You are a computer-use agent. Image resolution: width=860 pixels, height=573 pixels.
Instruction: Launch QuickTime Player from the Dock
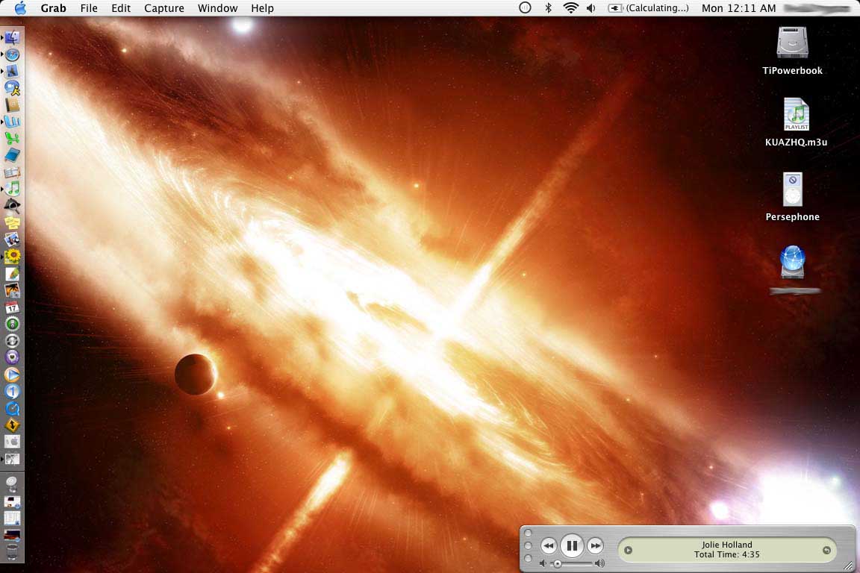pos(12,408)
